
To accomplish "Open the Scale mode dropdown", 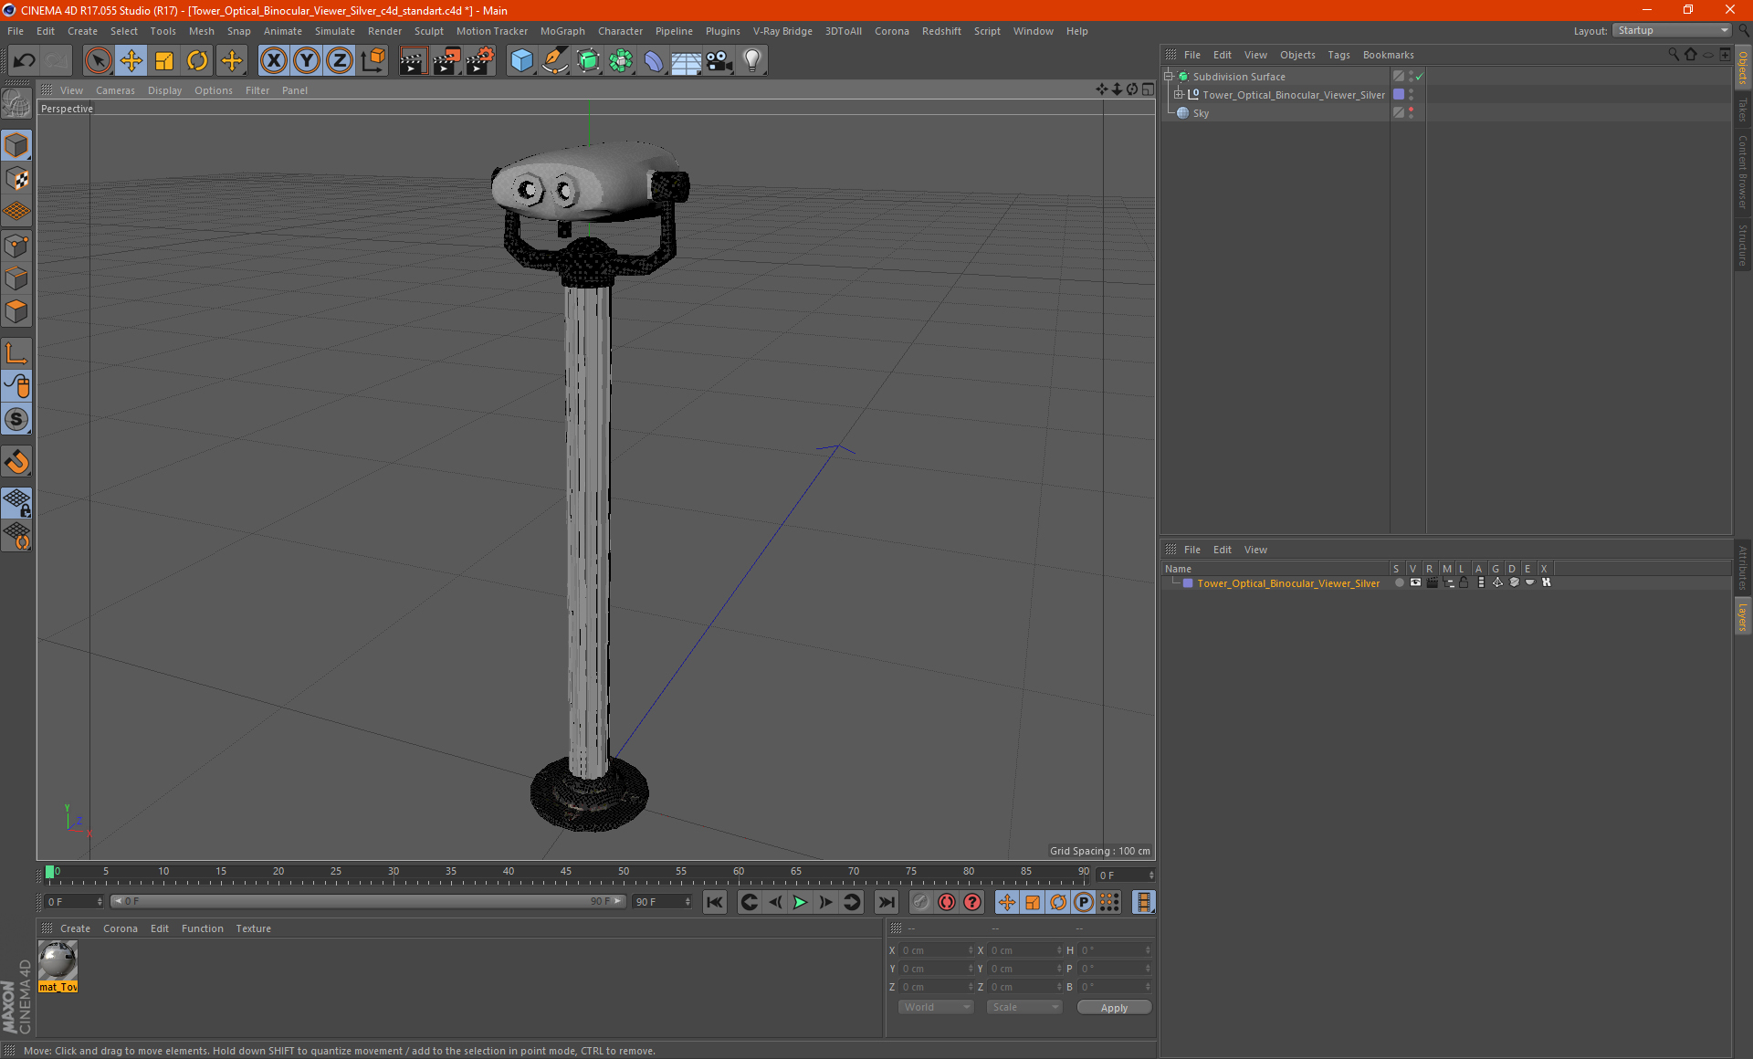I will pyautogui.click(x=1024, y=1007).
